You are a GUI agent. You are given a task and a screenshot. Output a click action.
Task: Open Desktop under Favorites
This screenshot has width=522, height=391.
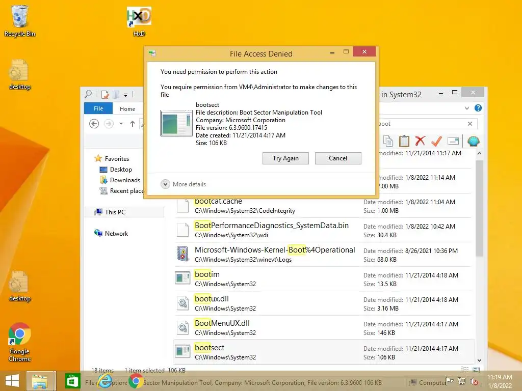(x=116, y=170)
